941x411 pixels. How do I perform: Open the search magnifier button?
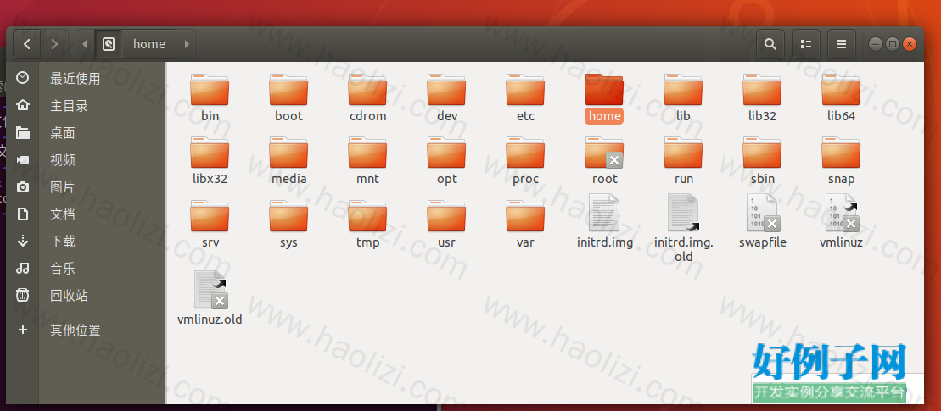[770, 44]
